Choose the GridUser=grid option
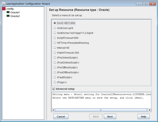Viewport: 158px width, 122px height. 63,28
